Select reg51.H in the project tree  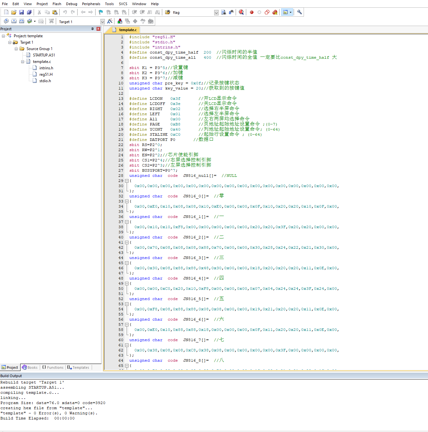coord(46,74)
